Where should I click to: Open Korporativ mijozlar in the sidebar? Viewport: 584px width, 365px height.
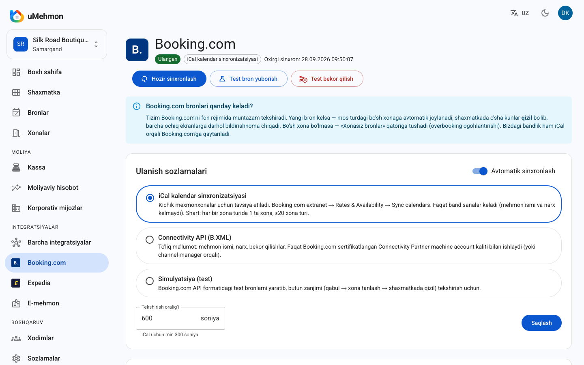click(57, 208)
